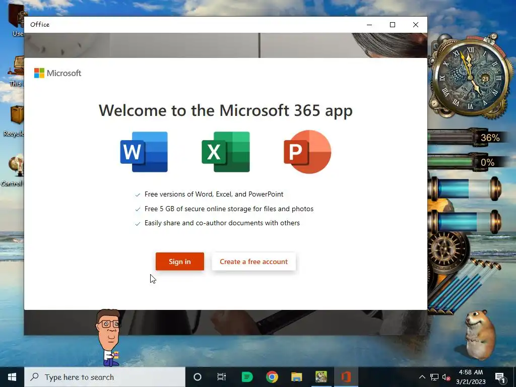Click the 0% meter gadget

[468, 162]
